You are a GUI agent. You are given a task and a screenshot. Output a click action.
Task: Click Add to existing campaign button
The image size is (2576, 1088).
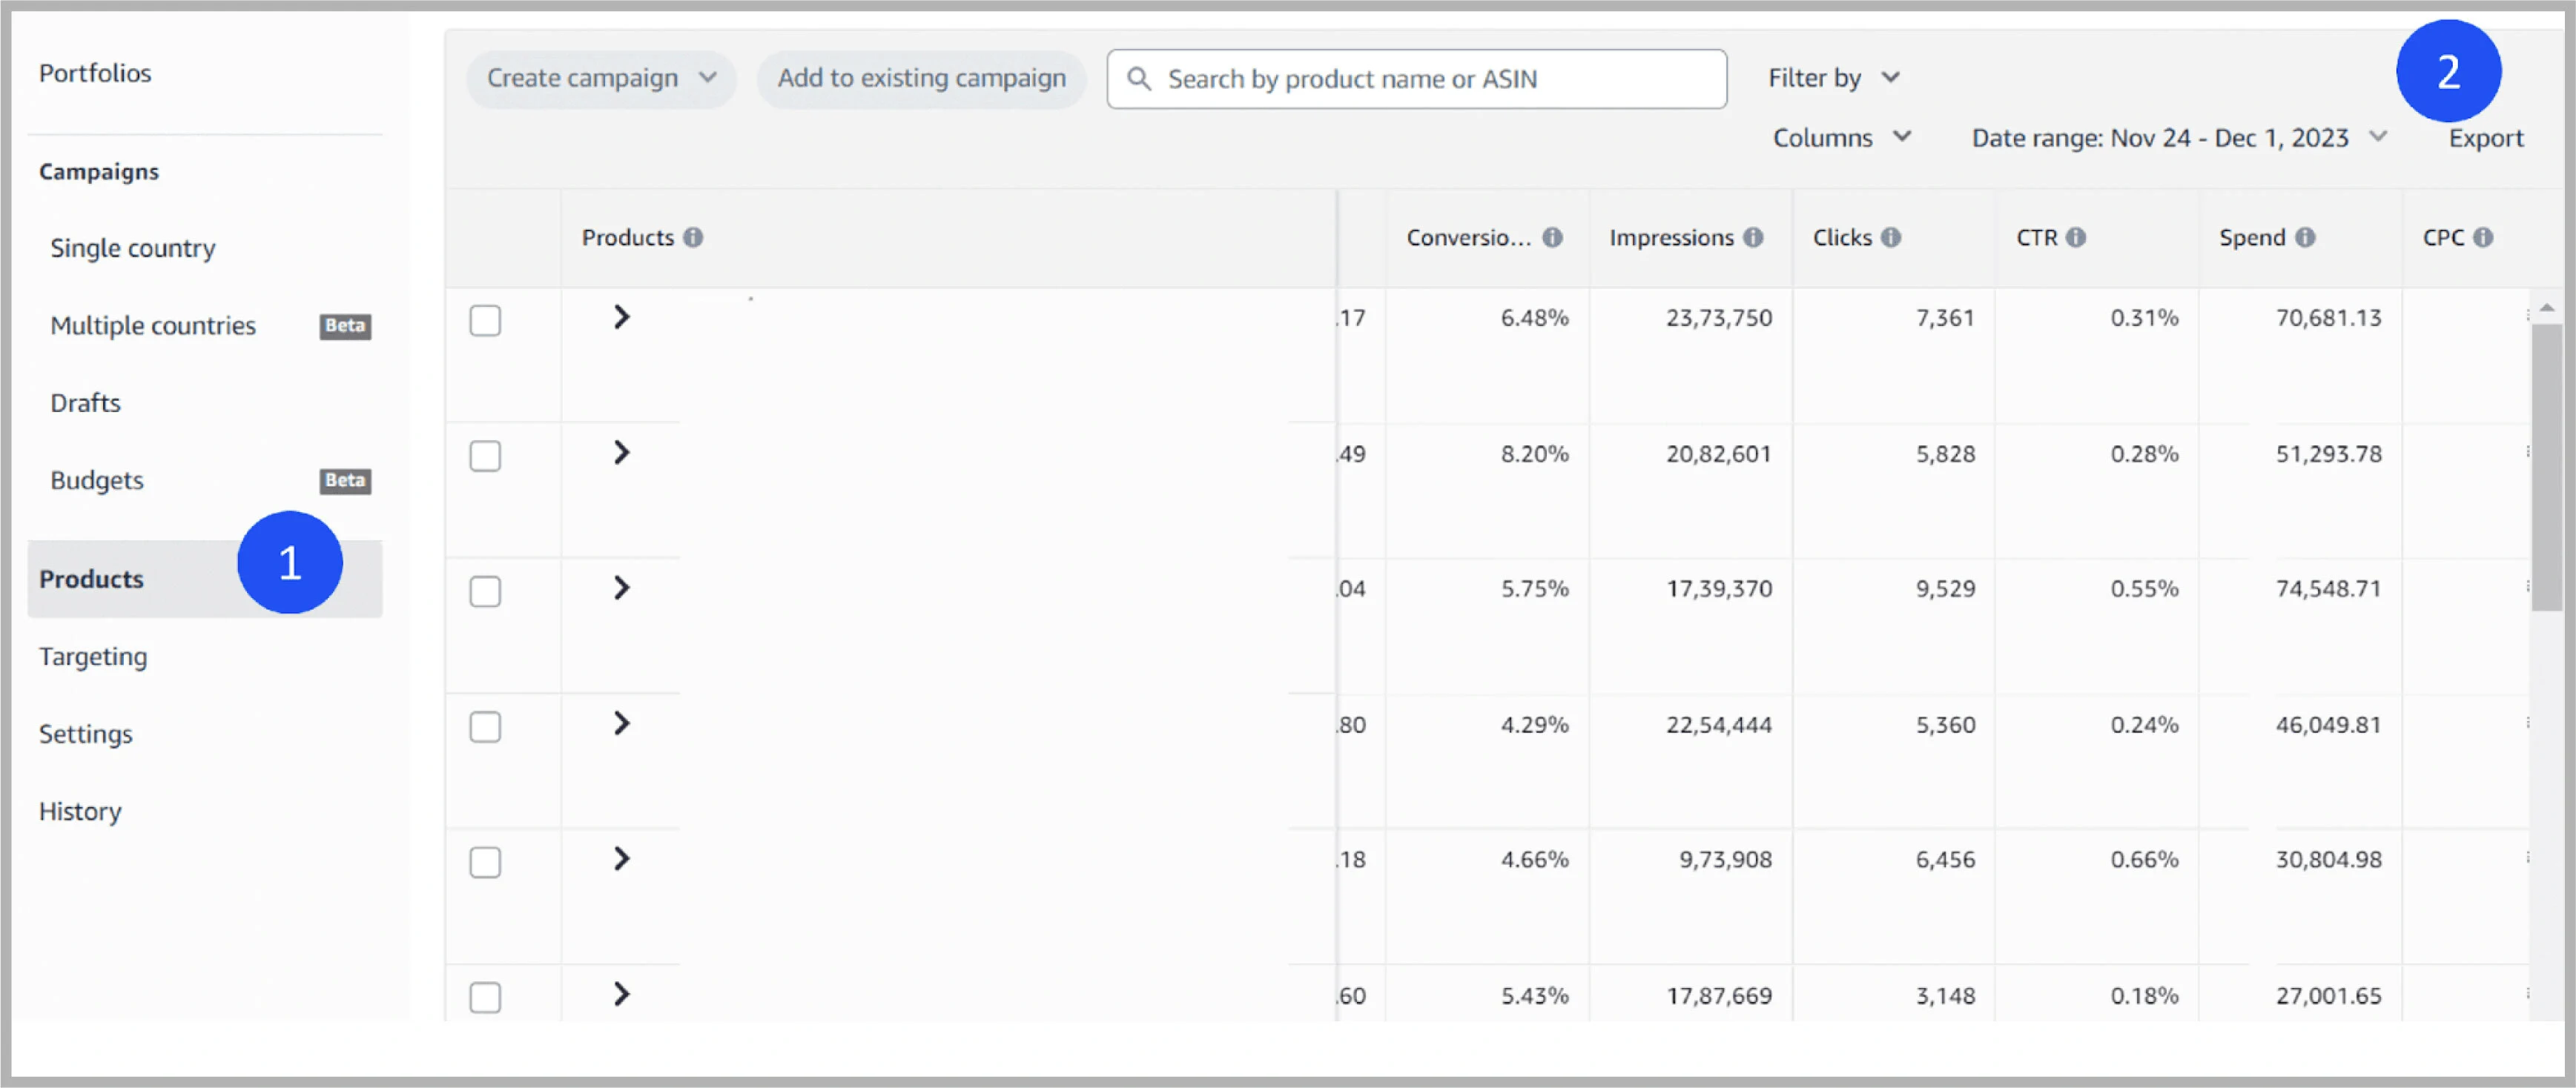click(x=921, y=78)
